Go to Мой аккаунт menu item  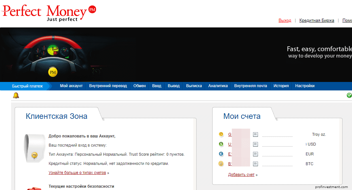coord(71,86)
